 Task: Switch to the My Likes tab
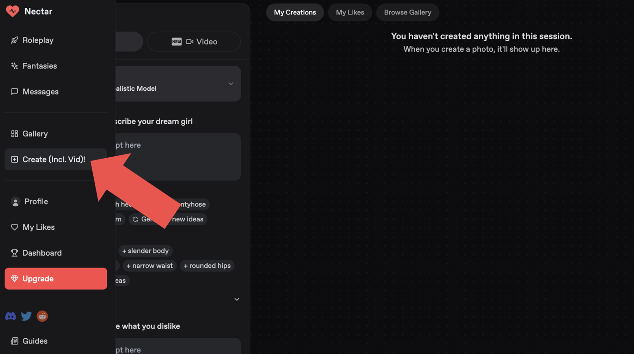pos(350,12)
